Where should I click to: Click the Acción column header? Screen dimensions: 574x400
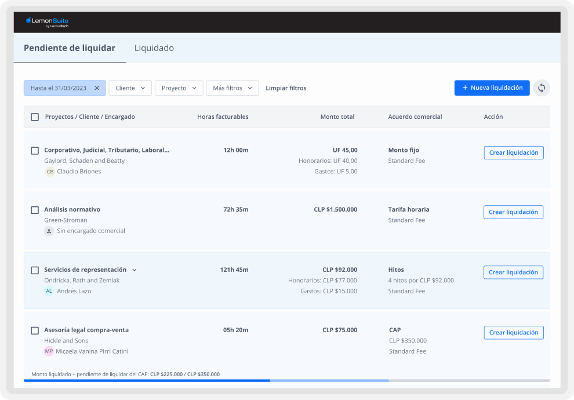493,117
